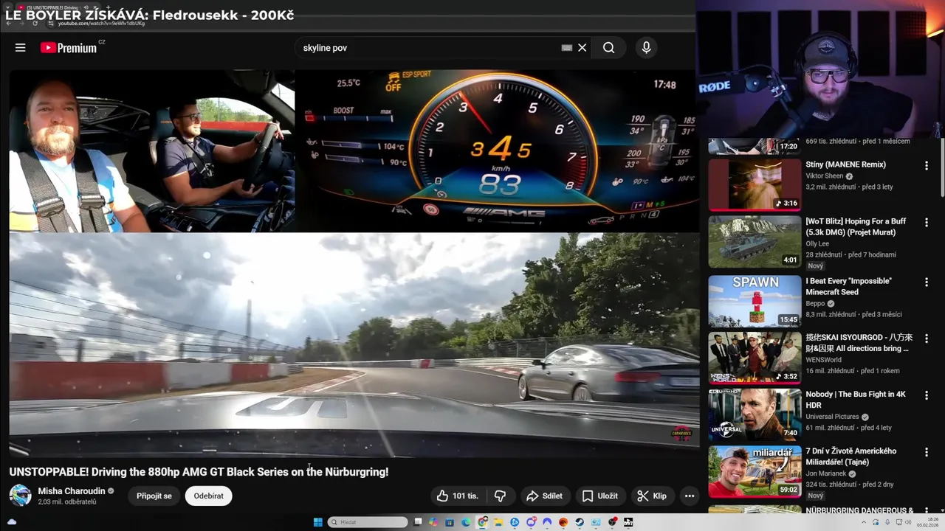Open 'Nobody | The Bus Fight in 4K HDR' title
This screenshot has width=945, height=531.
(856, 400)
